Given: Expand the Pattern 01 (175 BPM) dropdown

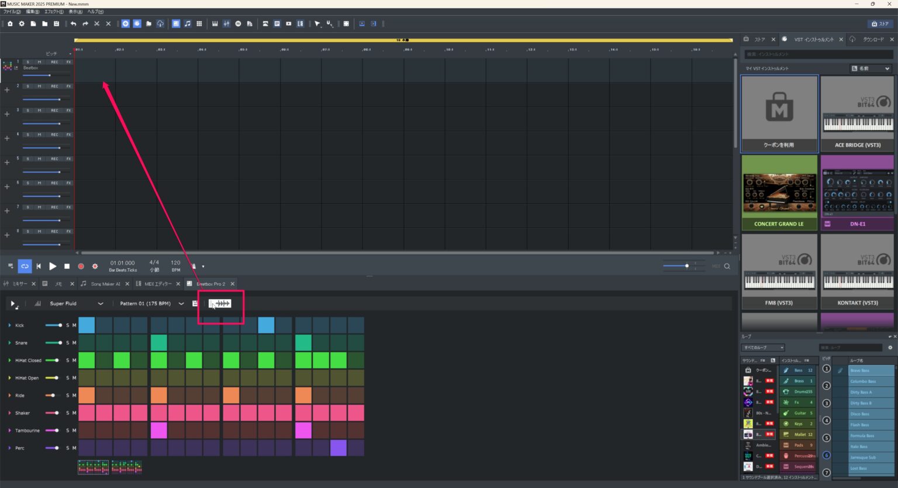Looking at the screenshot, I should click(x=181, y=303).
